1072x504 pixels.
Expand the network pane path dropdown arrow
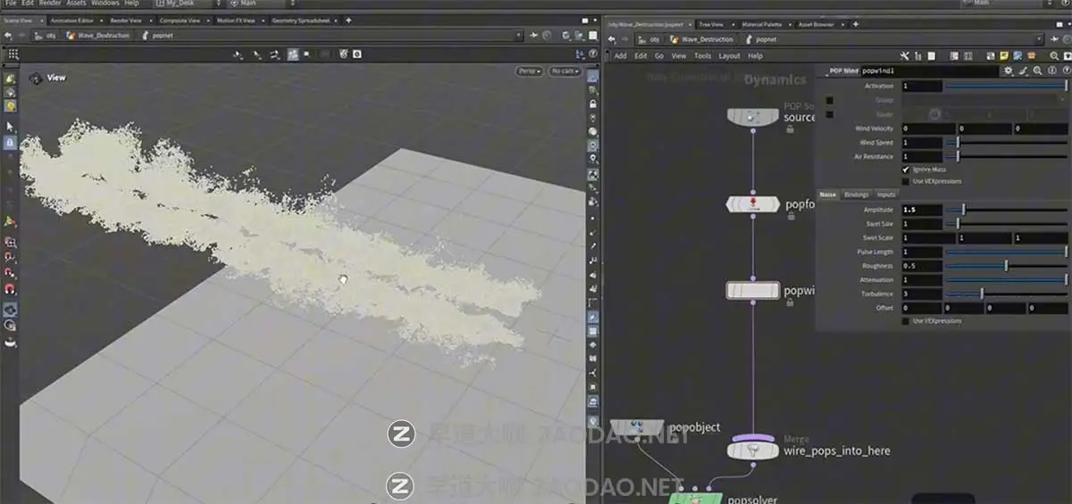click(x=1039, y=39)
